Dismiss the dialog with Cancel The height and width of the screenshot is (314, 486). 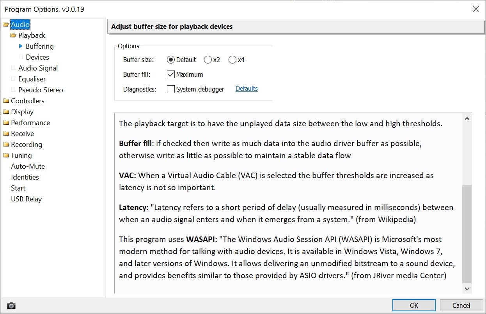[x=462, y=305]
